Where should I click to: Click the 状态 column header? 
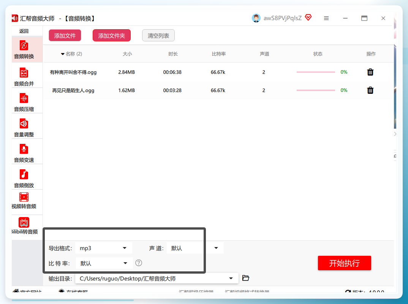[x=318, y=54]
